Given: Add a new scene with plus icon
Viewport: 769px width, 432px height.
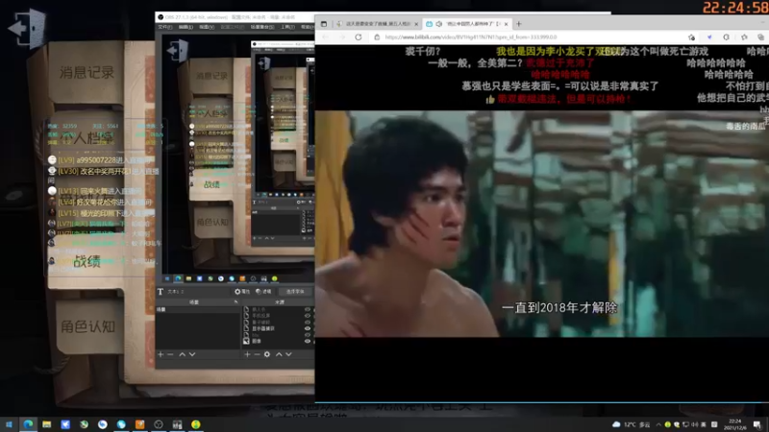Looking at the screenshot, I should [x=161, y=354].
